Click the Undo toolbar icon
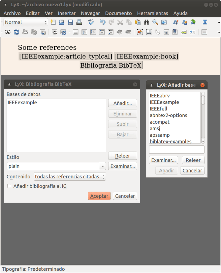Image resolution: width=221 pixels, height=273 pixels. pyautogui.click(x=102, y=22)
